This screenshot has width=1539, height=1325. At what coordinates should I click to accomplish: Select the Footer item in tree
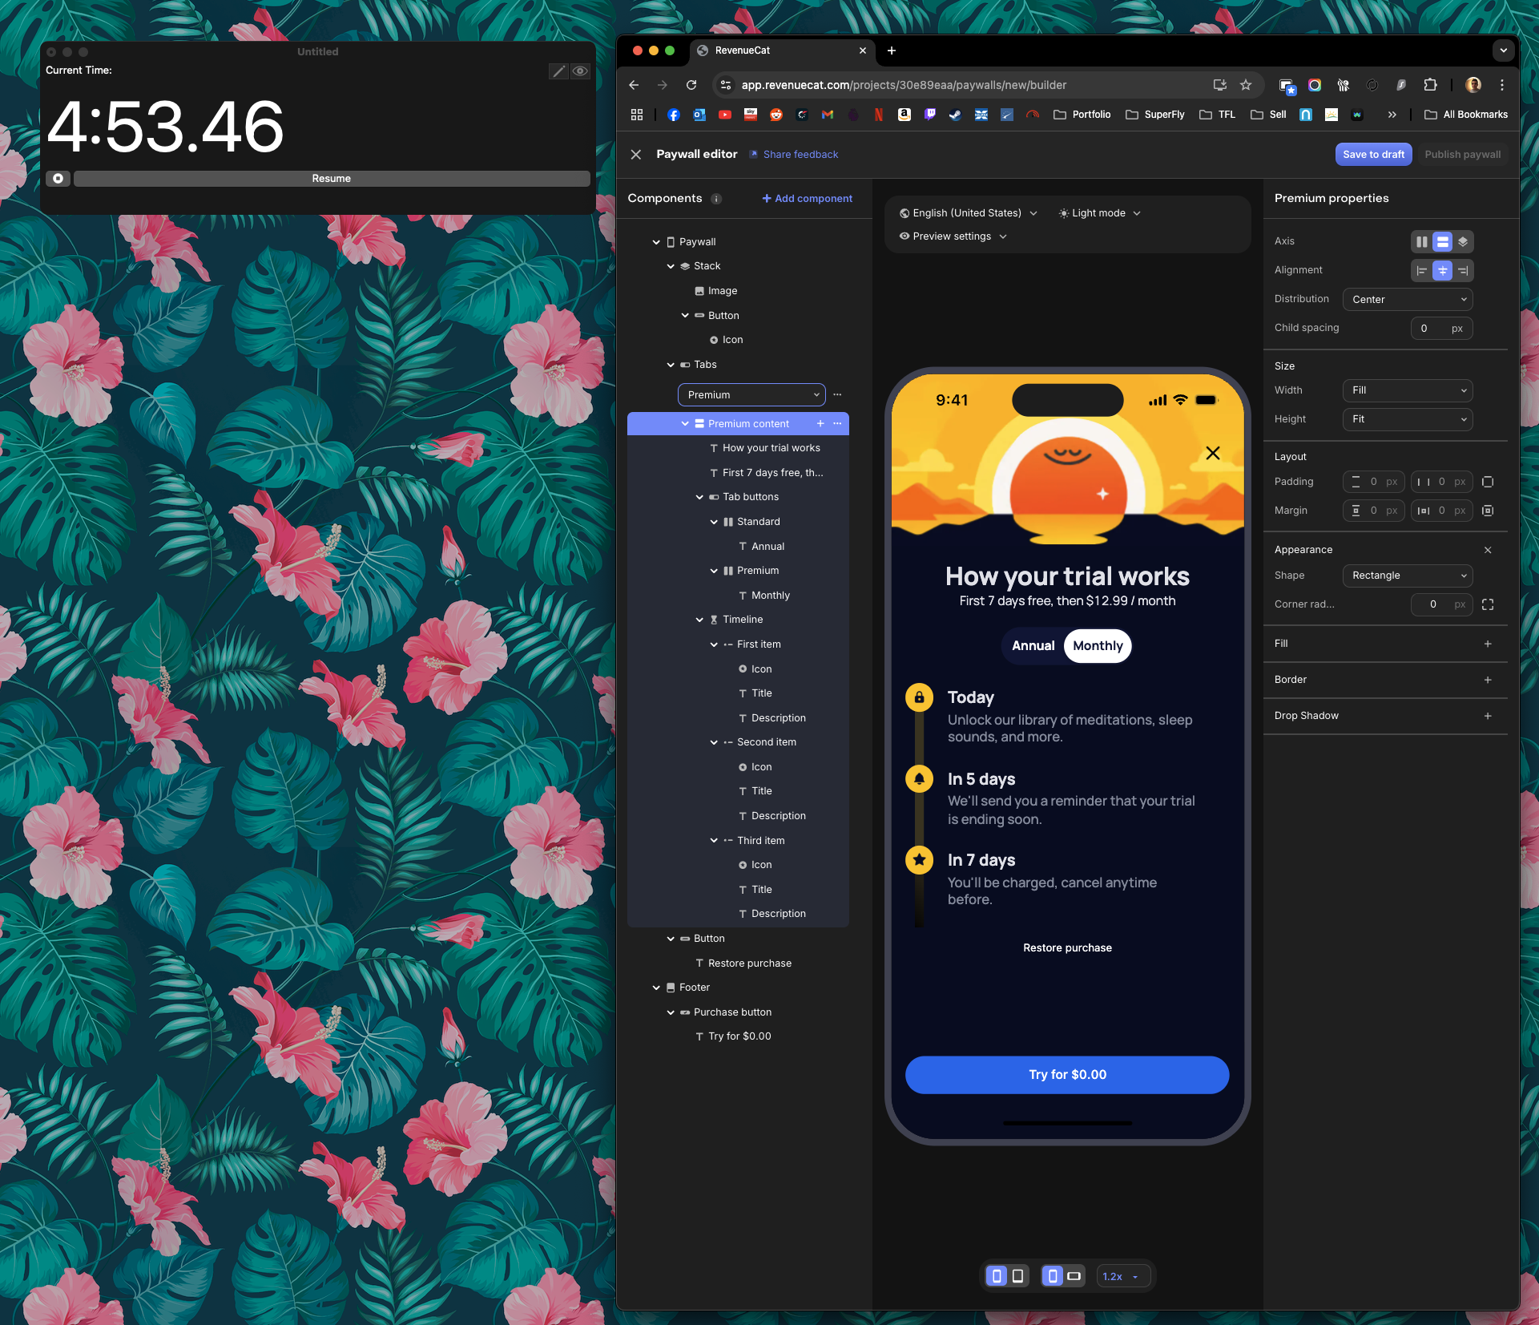[x=694, y=988]
